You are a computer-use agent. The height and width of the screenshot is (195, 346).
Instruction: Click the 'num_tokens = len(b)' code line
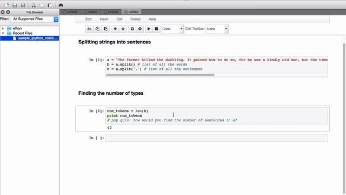128,111
